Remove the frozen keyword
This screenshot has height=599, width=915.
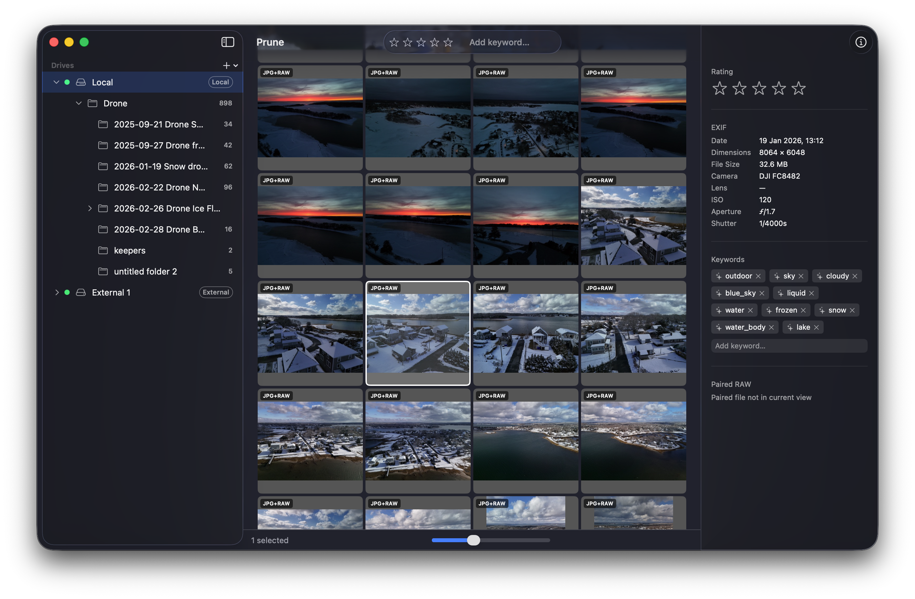coord(803,310)
